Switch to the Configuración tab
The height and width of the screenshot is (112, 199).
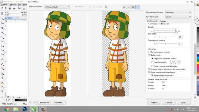(x=152, y=21)
